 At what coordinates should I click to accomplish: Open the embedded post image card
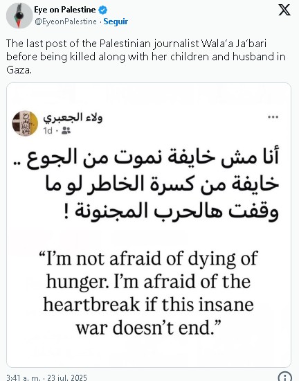149,225
